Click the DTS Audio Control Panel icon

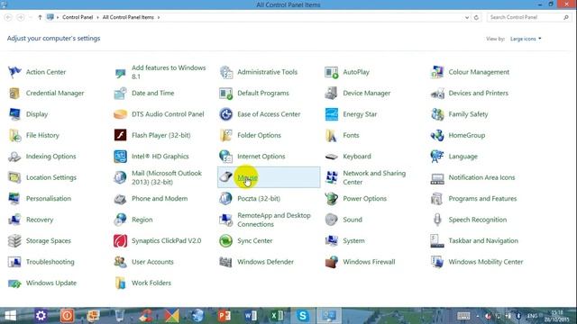(x=120, y=114)
